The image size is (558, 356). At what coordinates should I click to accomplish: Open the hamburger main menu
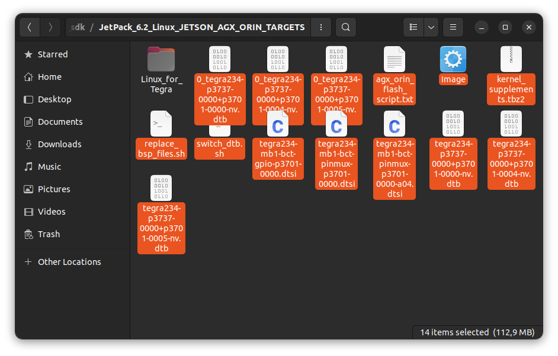click(453, 27)
